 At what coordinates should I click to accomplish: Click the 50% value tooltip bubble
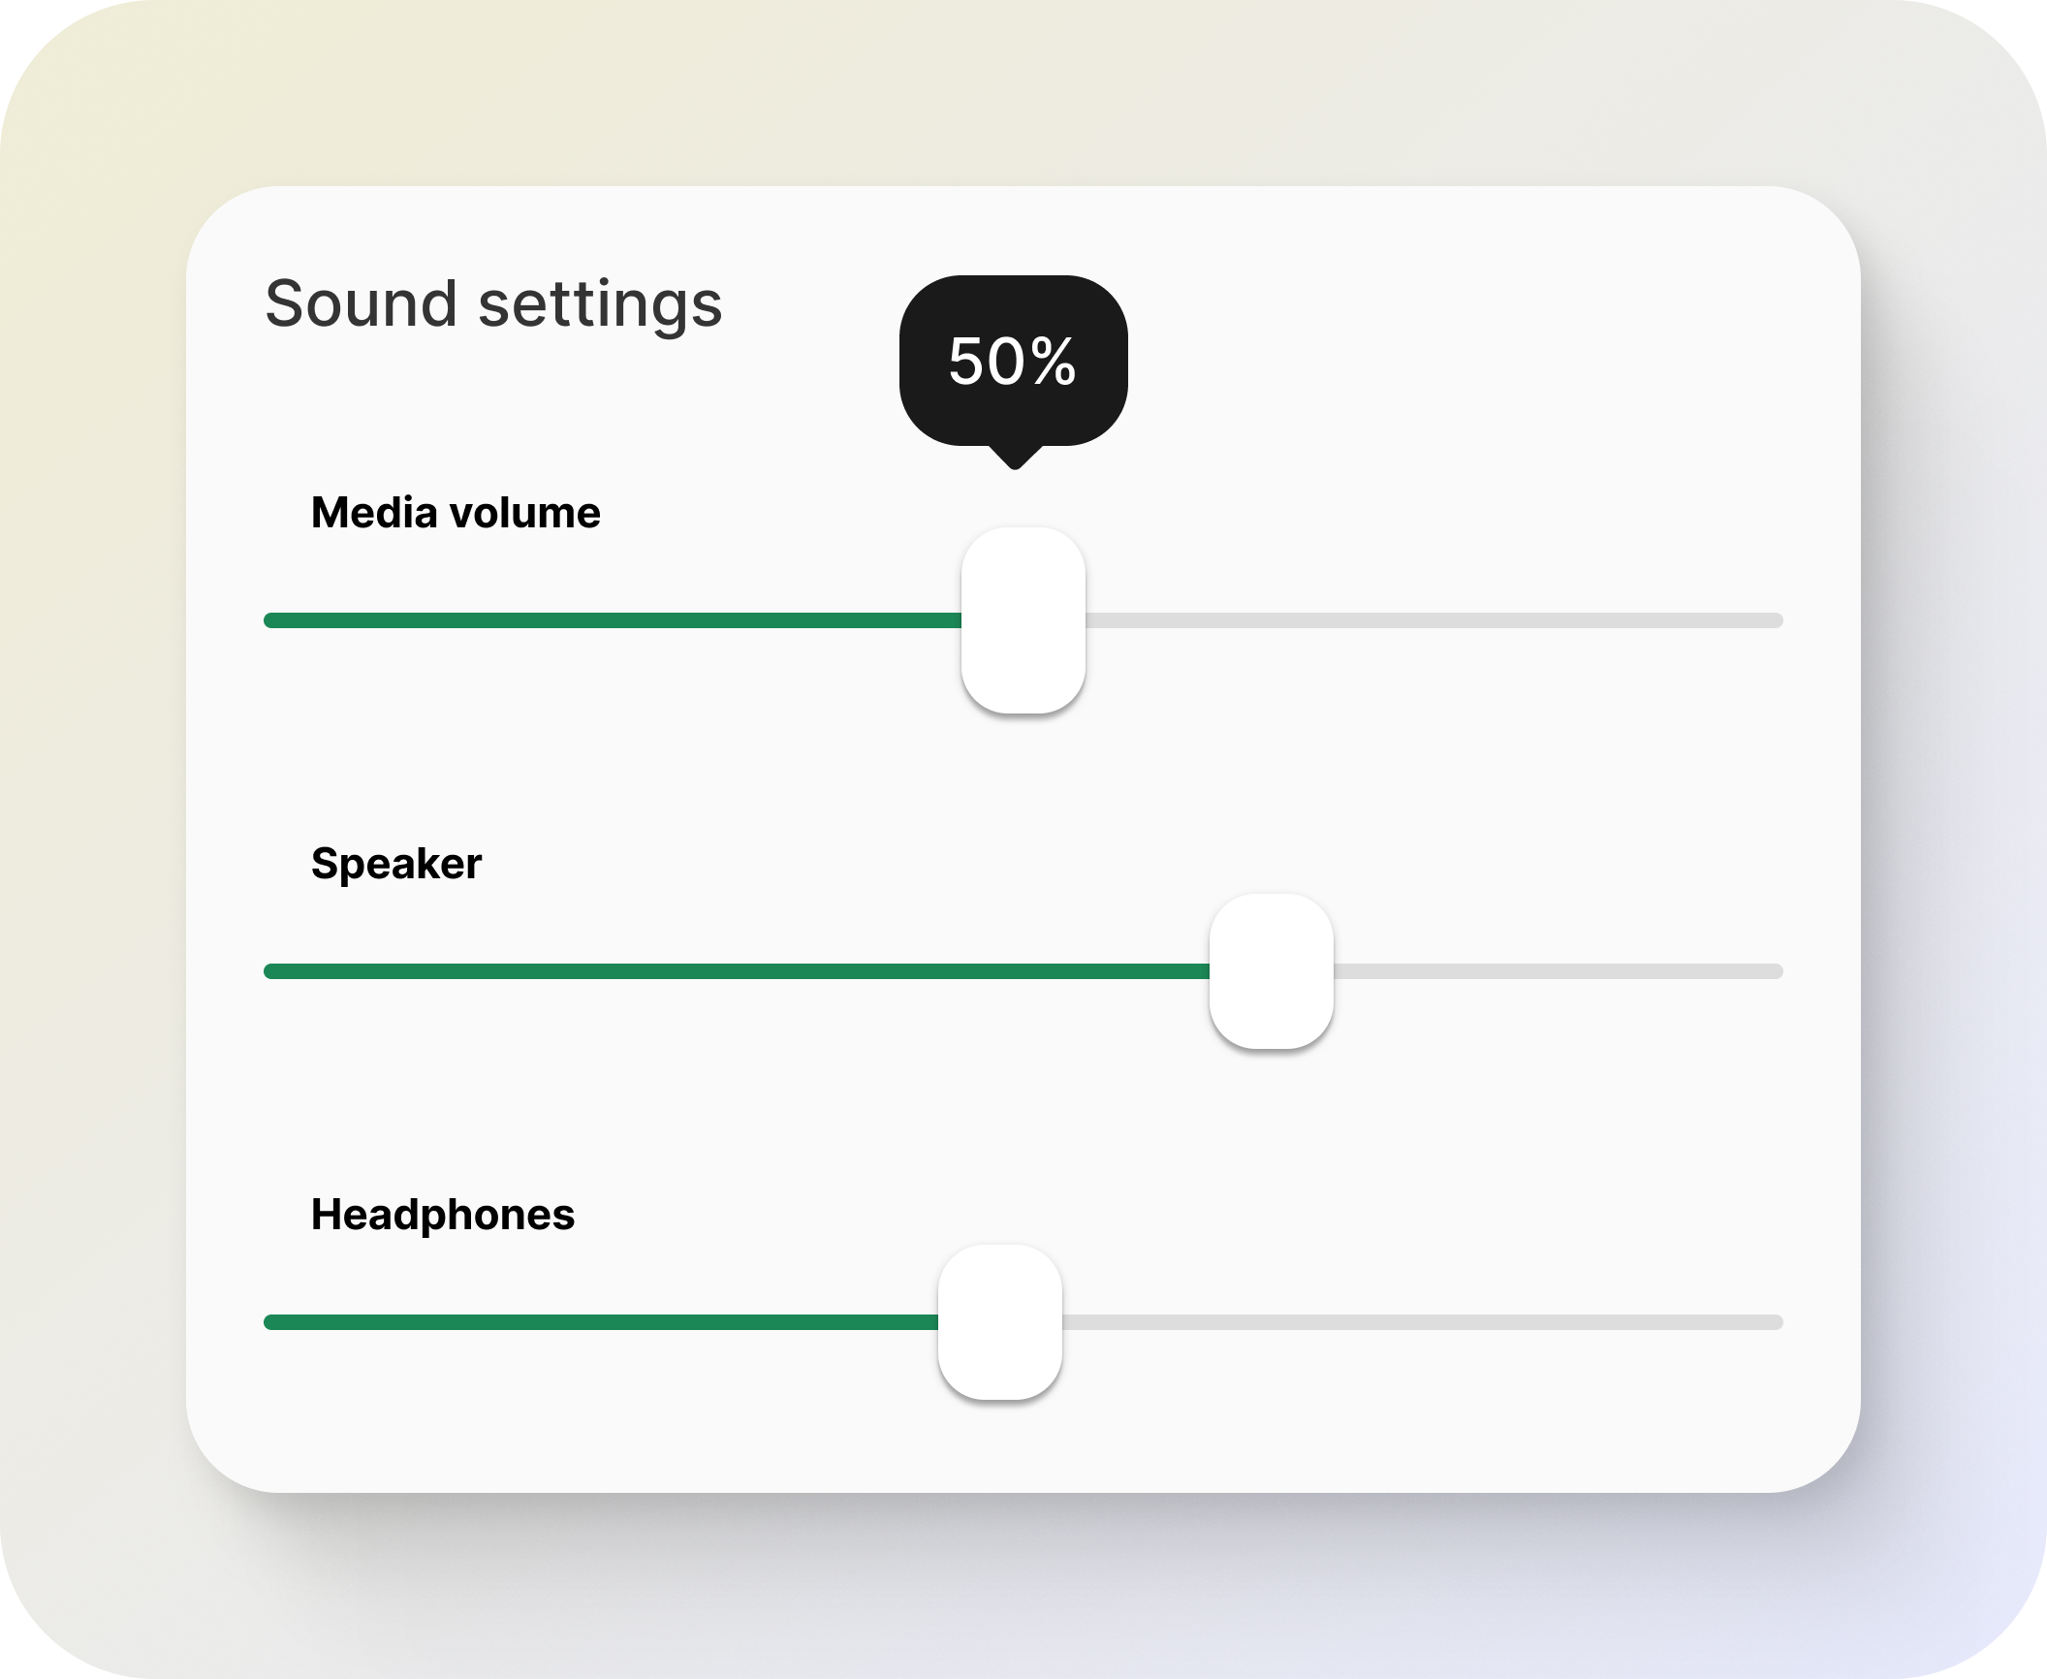click(1013, 362)
